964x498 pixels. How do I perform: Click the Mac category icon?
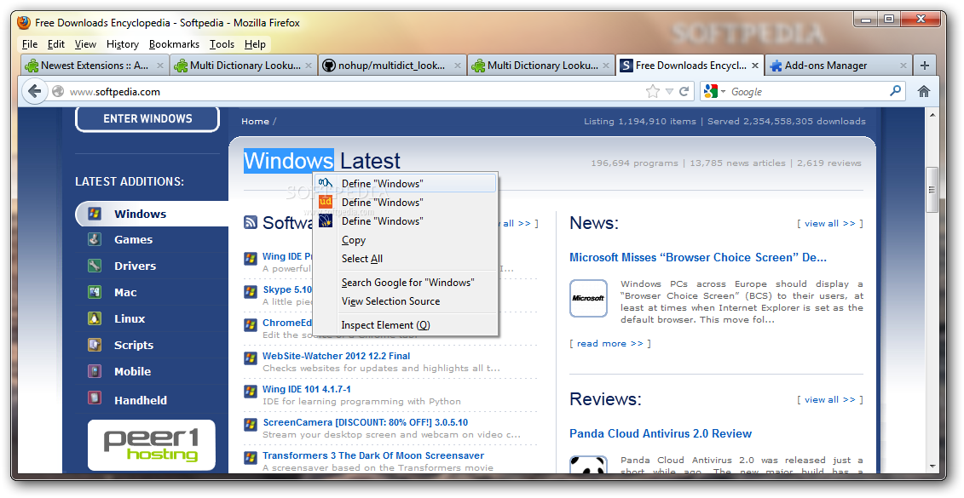click(94, 292)
